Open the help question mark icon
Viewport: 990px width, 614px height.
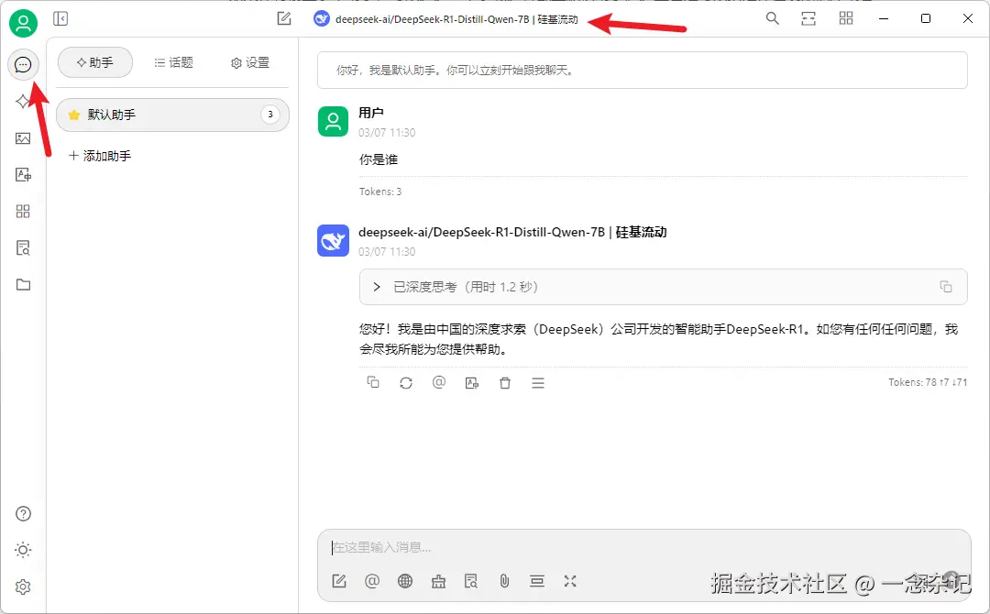(23, 514)
